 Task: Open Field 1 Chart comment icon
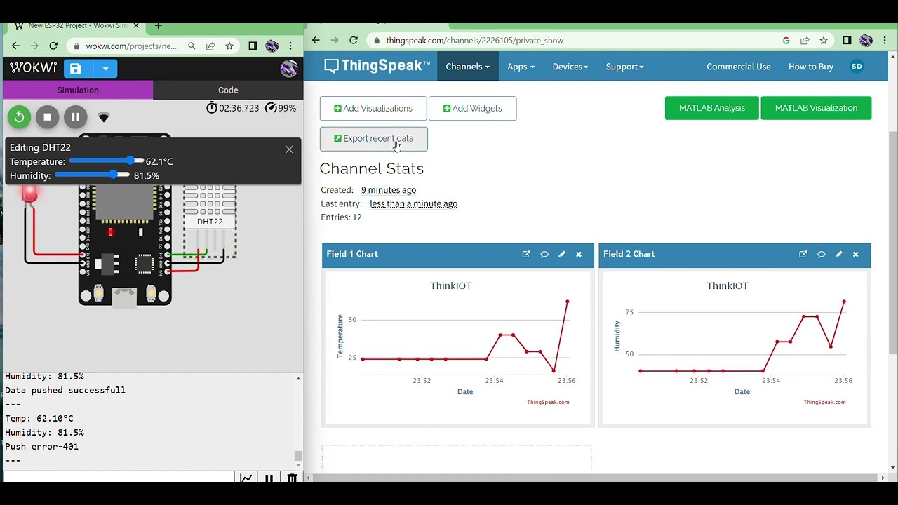[x=544, y=254]
